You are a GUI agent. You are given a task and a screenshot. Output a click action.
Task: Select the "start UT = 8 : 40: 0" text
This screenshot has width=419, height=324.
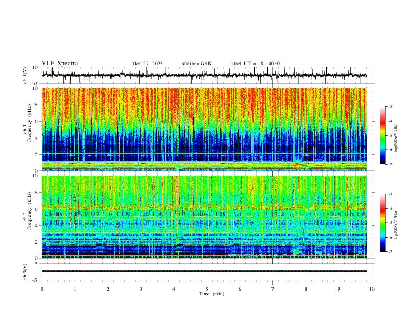[256, 64]
